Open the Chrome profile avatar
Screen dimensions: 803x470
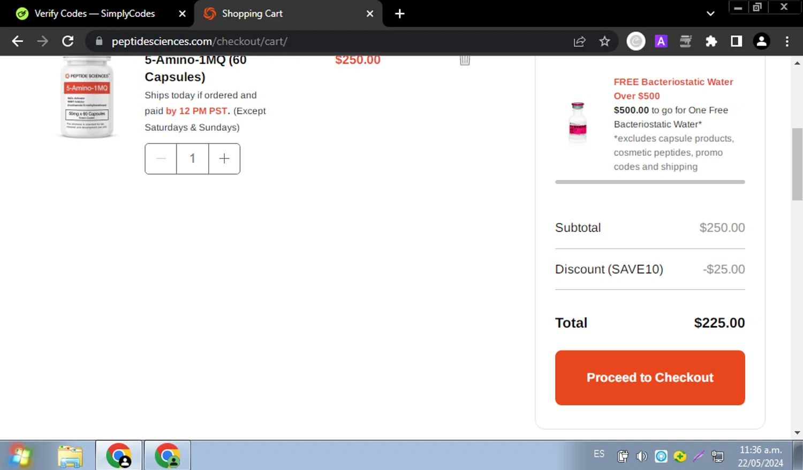coord(761,41)
